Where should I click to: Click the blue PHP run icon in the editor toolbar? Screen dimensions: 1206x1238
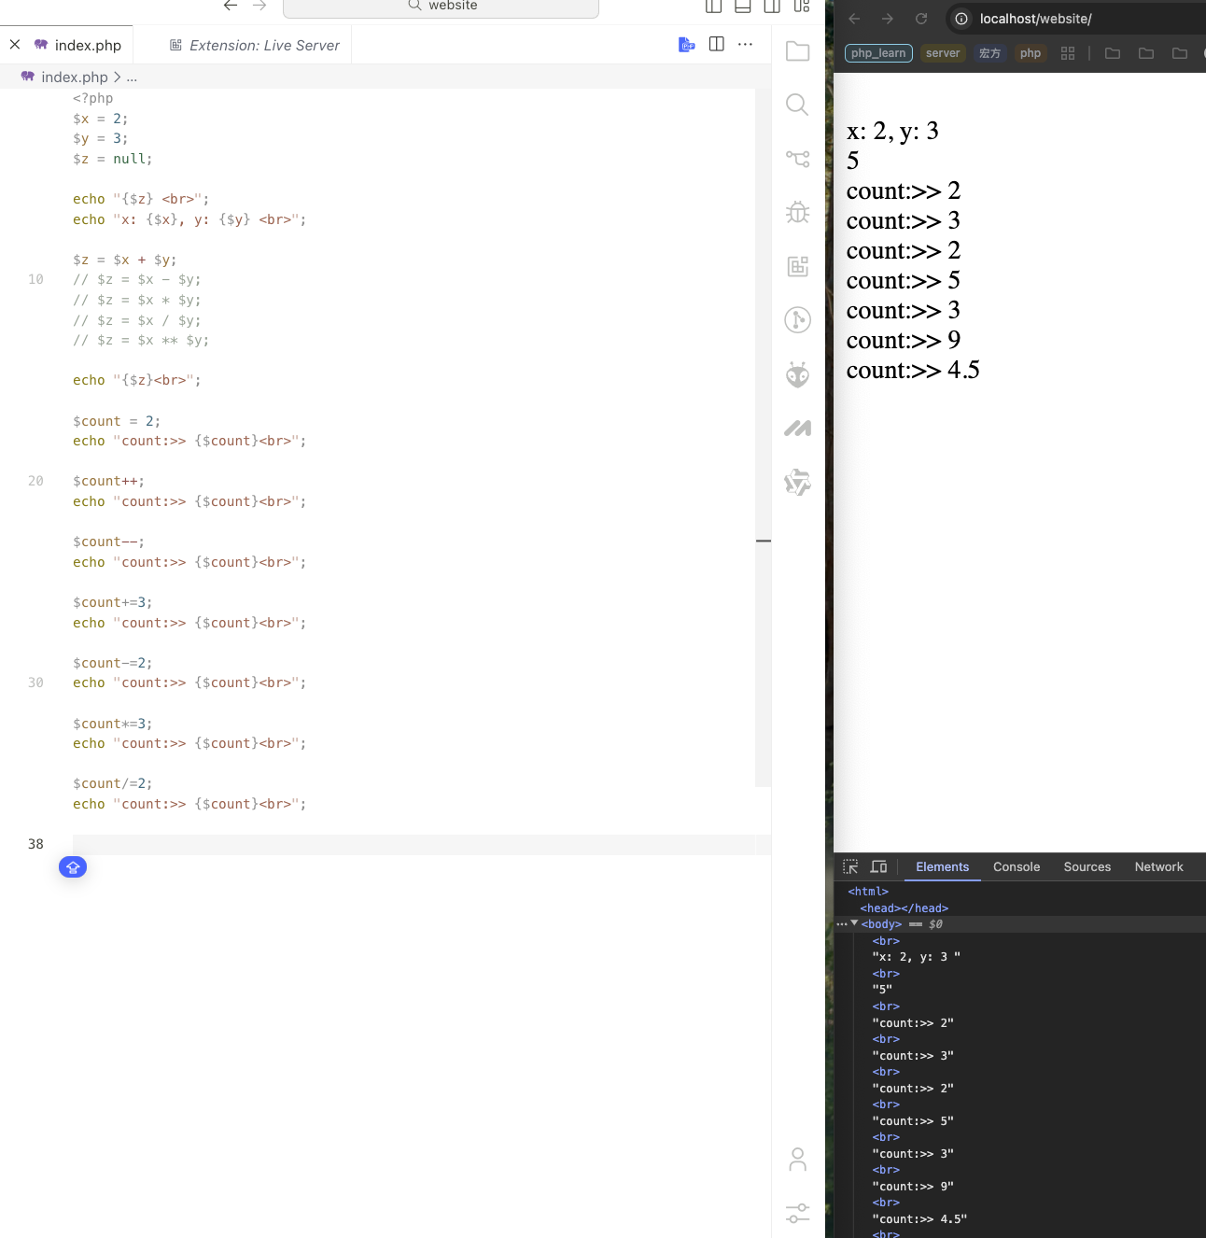(687, 45)
